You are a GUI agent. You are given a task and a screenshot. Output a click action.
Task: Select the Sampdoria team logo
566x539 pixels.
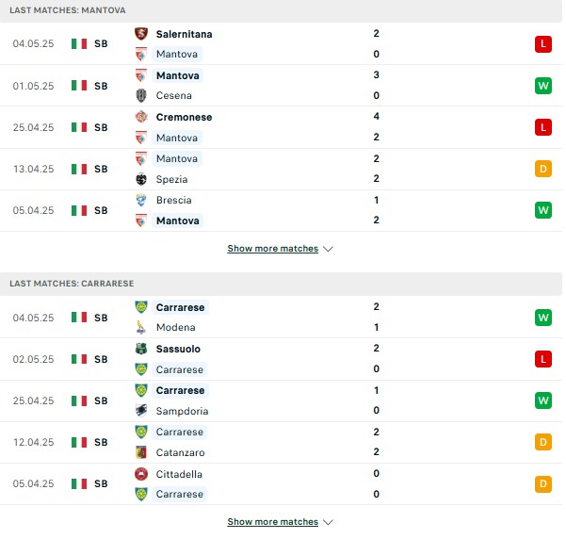(x=141, y=411)
